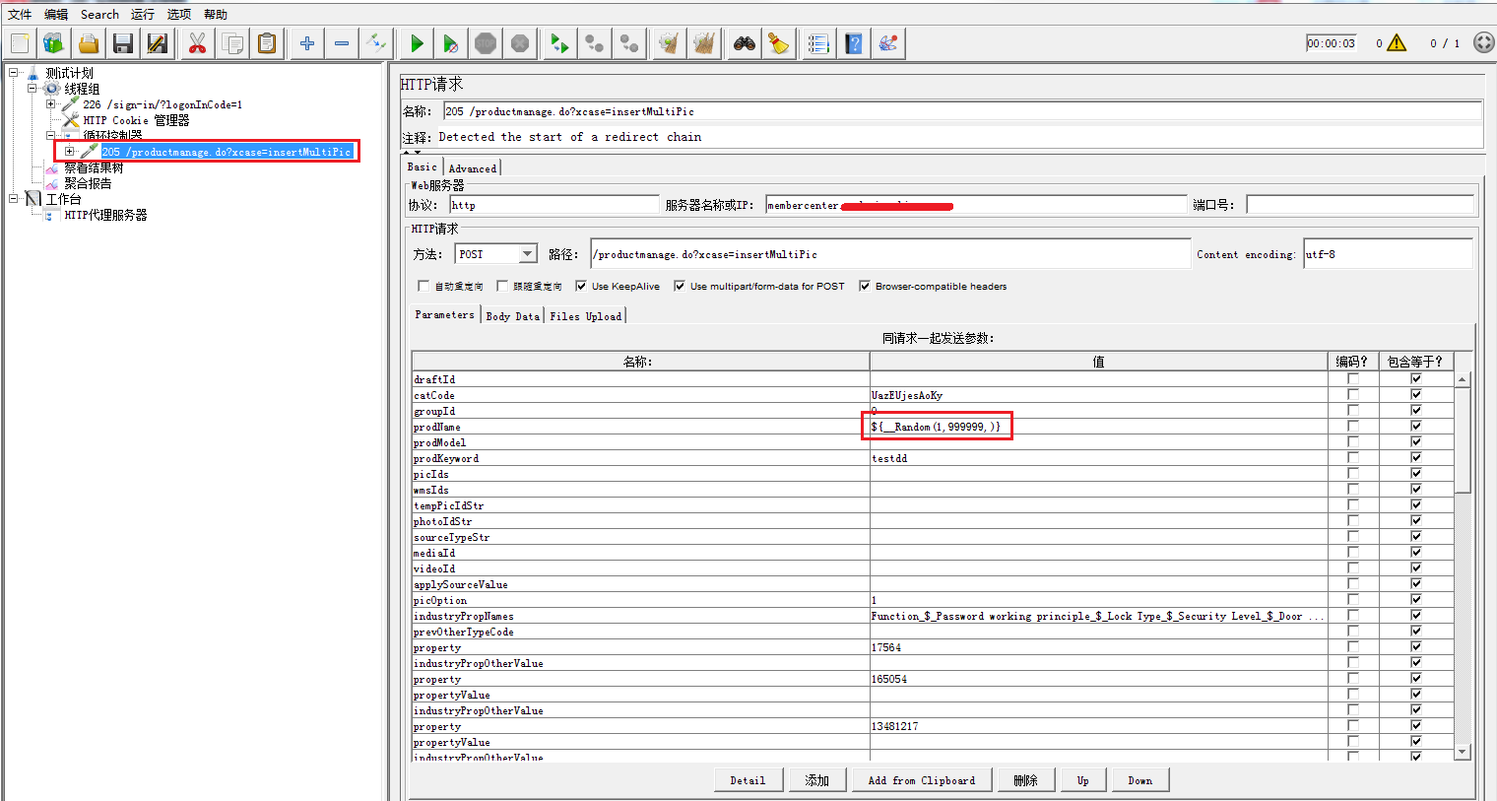Switch to the Files Upload tab

(586, 316)
